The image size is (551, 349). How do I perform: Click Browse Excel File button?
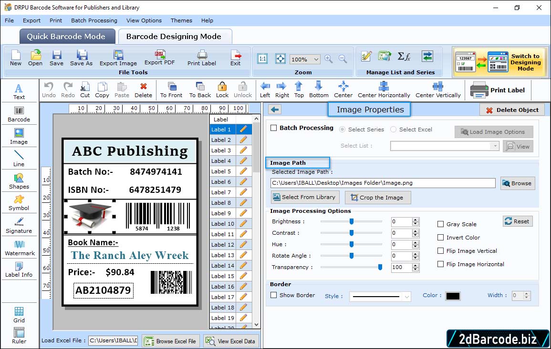(x=171, y=341)
